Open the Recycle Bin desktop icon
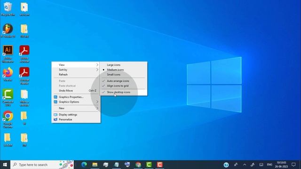Viewport: 301px width, 169px height. (x=8, y=9)
